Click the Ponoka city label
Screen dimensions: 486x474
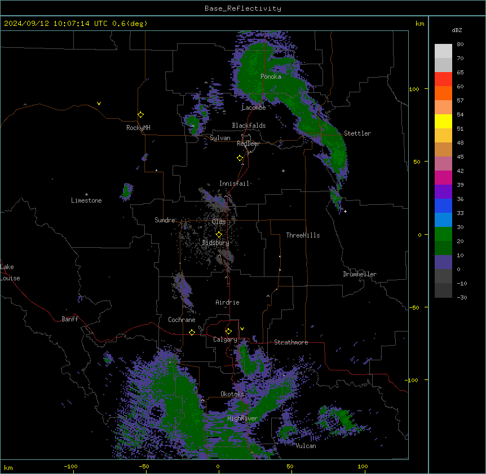[x=271, y=77]
